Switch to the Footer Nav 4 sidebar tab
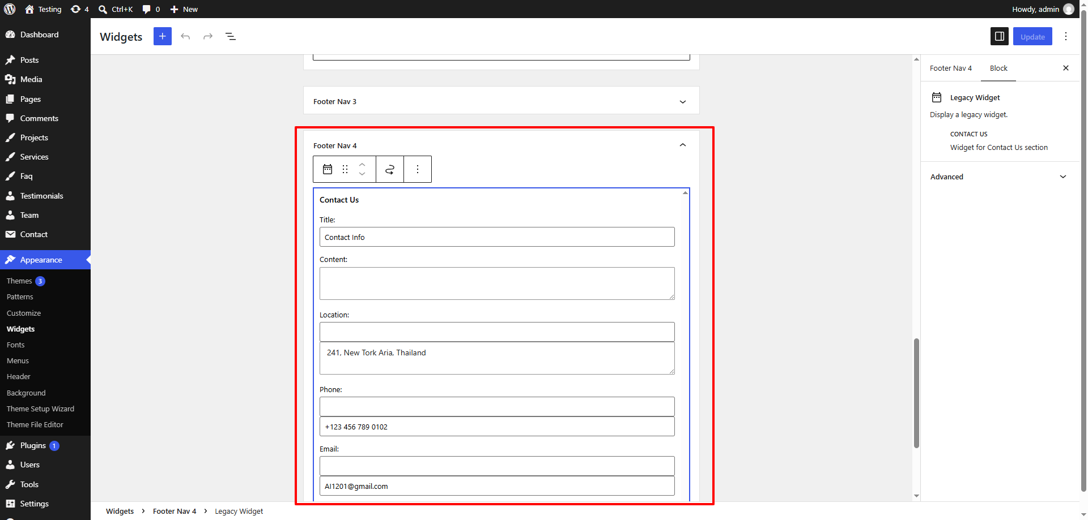Viewport: 1088px width, 520px height. [x=951, y=68]
